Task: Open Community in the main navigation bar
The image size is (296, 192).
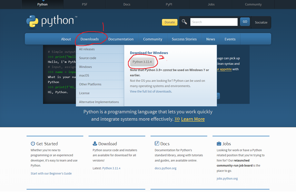Action: (153, 39)
